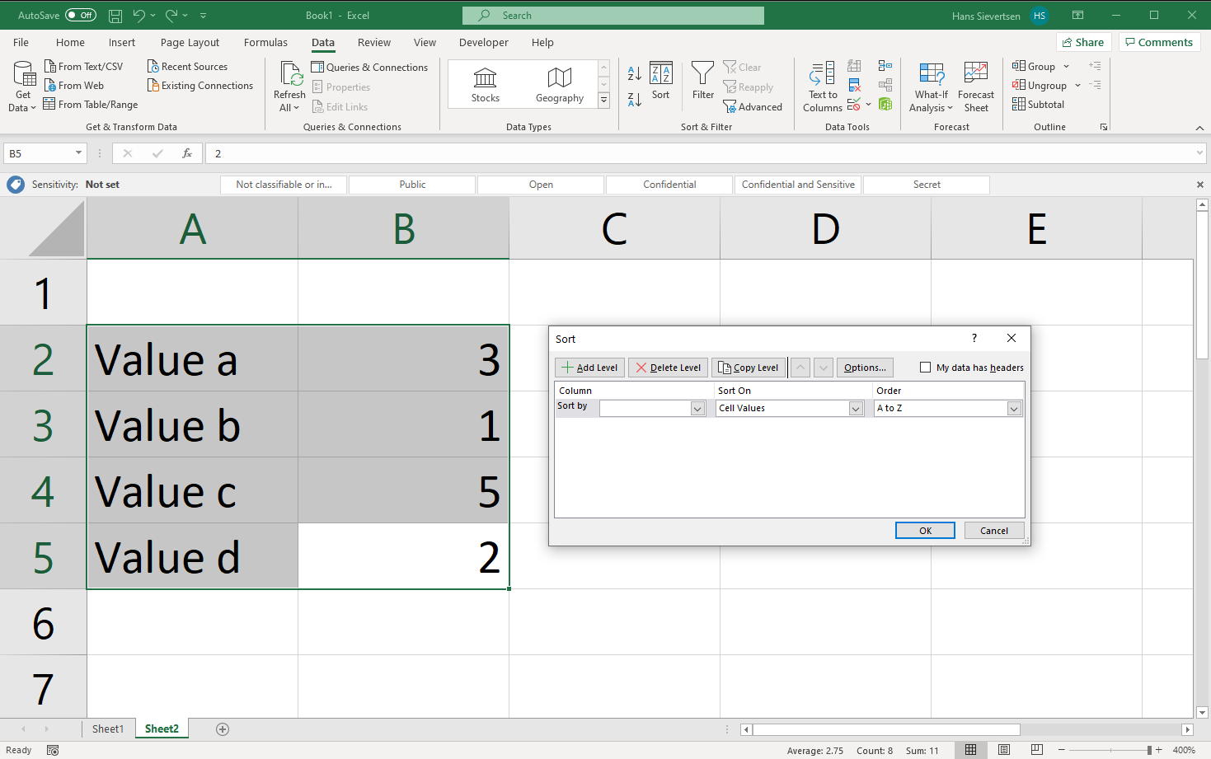Click Delete Level button
Image resolution: width=1211 pixels, height=759 pixels.
click(669, 368)
